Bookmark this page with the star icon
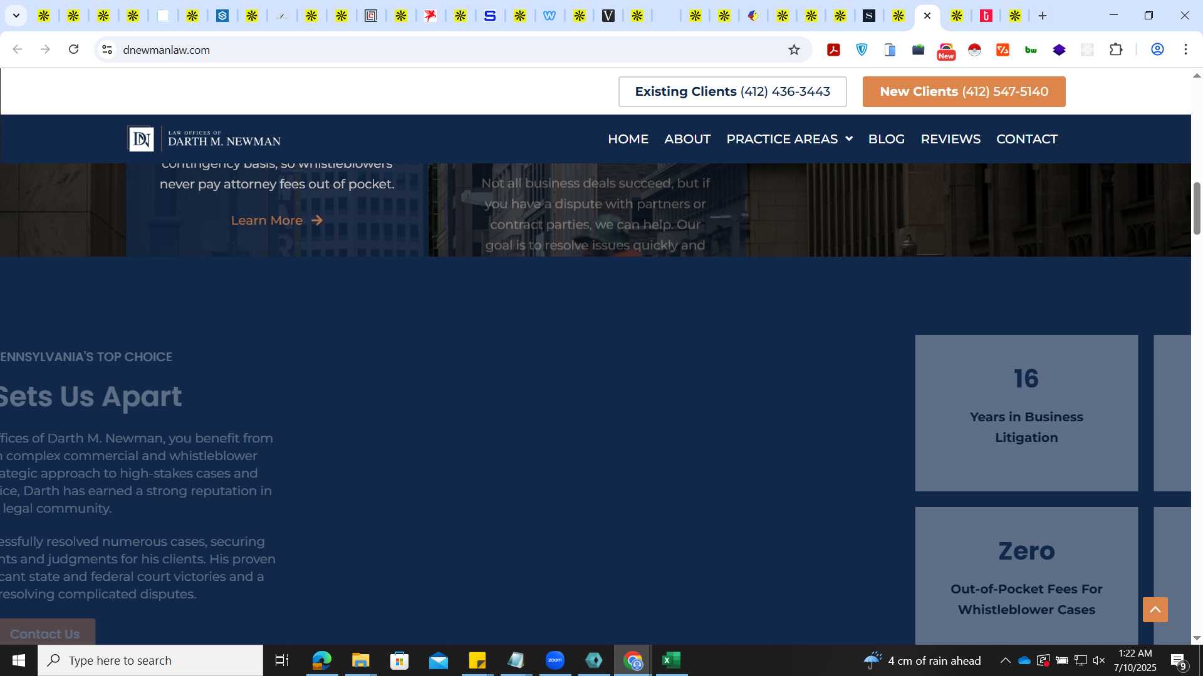The width and height of the screenshot is (1203, 676). click(x=794, y=50)
